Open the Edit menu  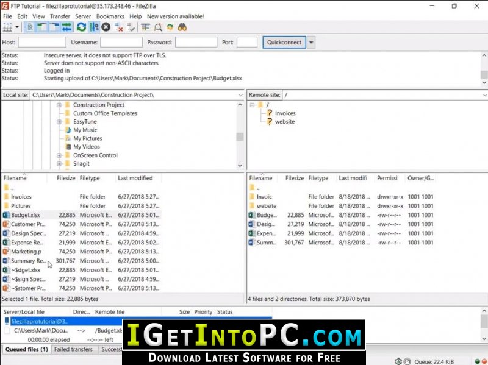[22, 16]
